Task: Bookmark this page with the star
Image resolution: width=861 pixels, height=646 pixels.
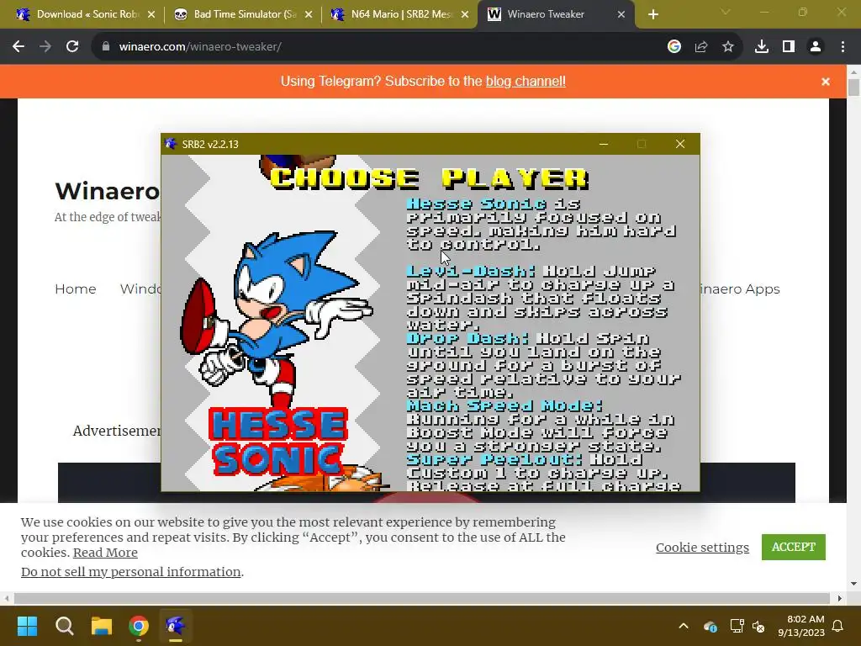Action: tap(728, 47)
